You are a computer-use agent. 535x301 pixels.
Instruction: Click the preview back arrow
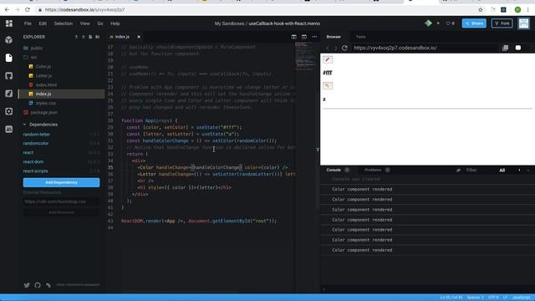tap(328, 48)
